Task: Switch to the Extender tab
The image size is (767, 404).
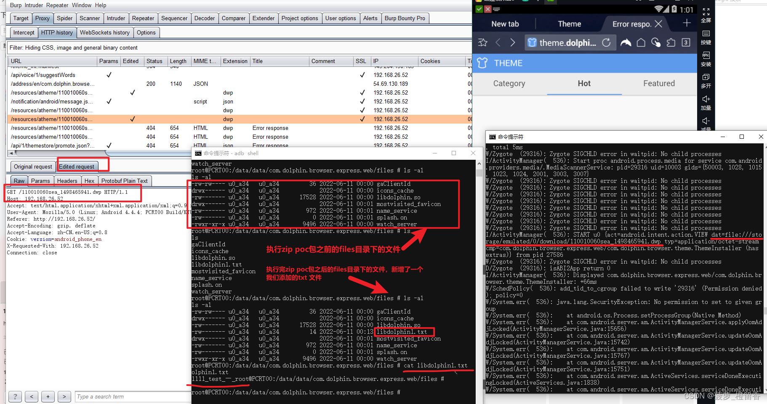Action: tap(264, 18)
